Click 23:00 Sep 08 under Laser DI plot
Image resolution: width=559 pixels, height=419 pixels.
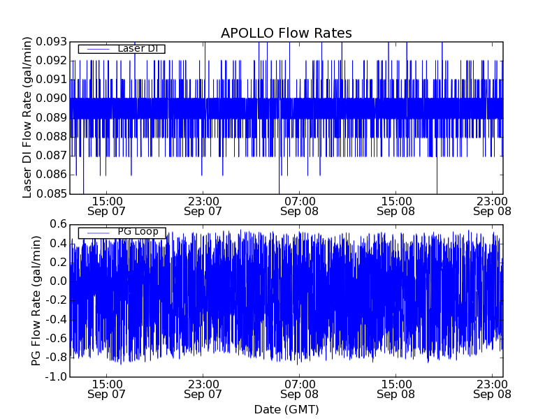point(493,207)
